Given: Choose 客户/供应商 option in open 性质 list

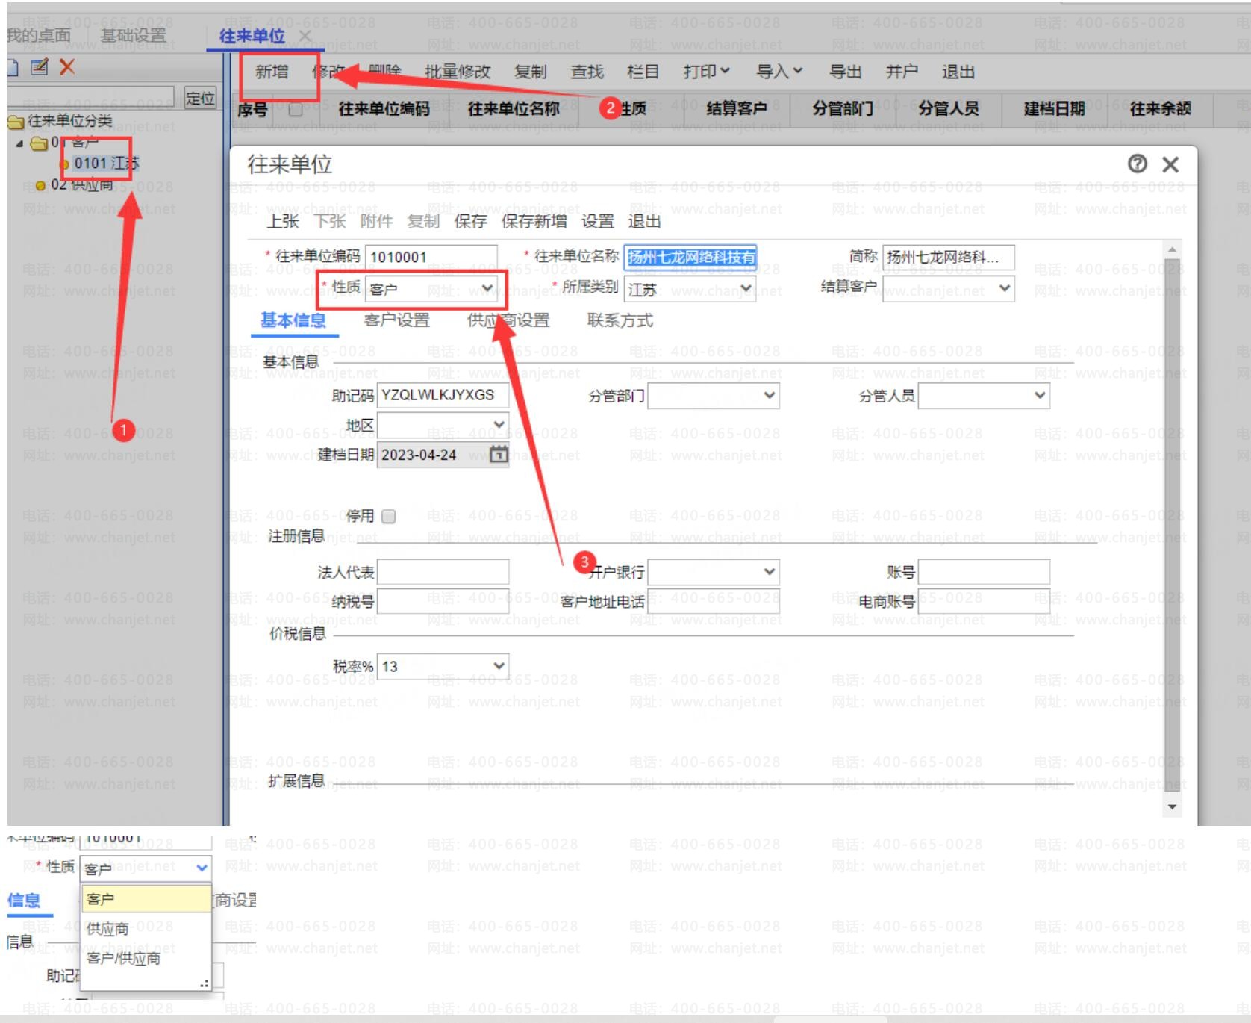Looking at the screenshot, I should 146,958.
